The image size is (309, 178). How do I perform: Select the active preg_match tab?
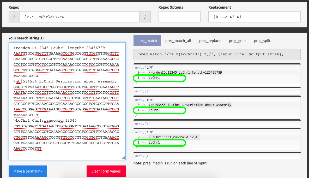point(147,41)
